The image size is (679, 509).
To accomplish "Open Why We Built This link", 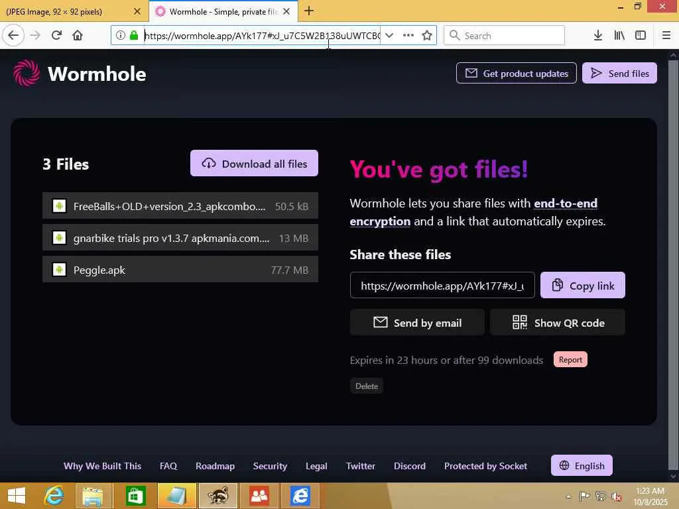I will [102, 466].
